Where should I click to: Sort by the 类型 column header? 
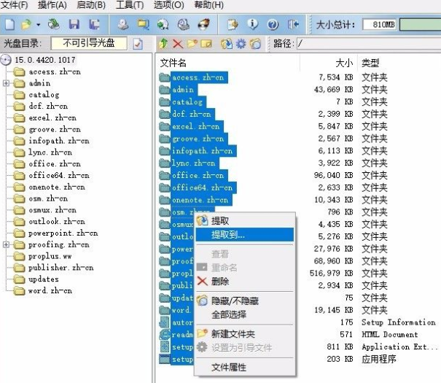370,63
